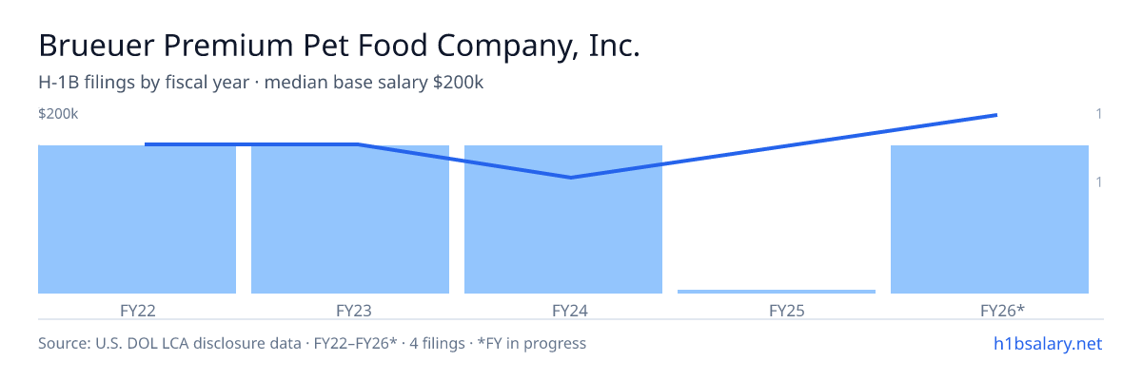Select the thin FY25 filings bar
The height and width of the screenshot is (380, 1142).
[777, 292]
